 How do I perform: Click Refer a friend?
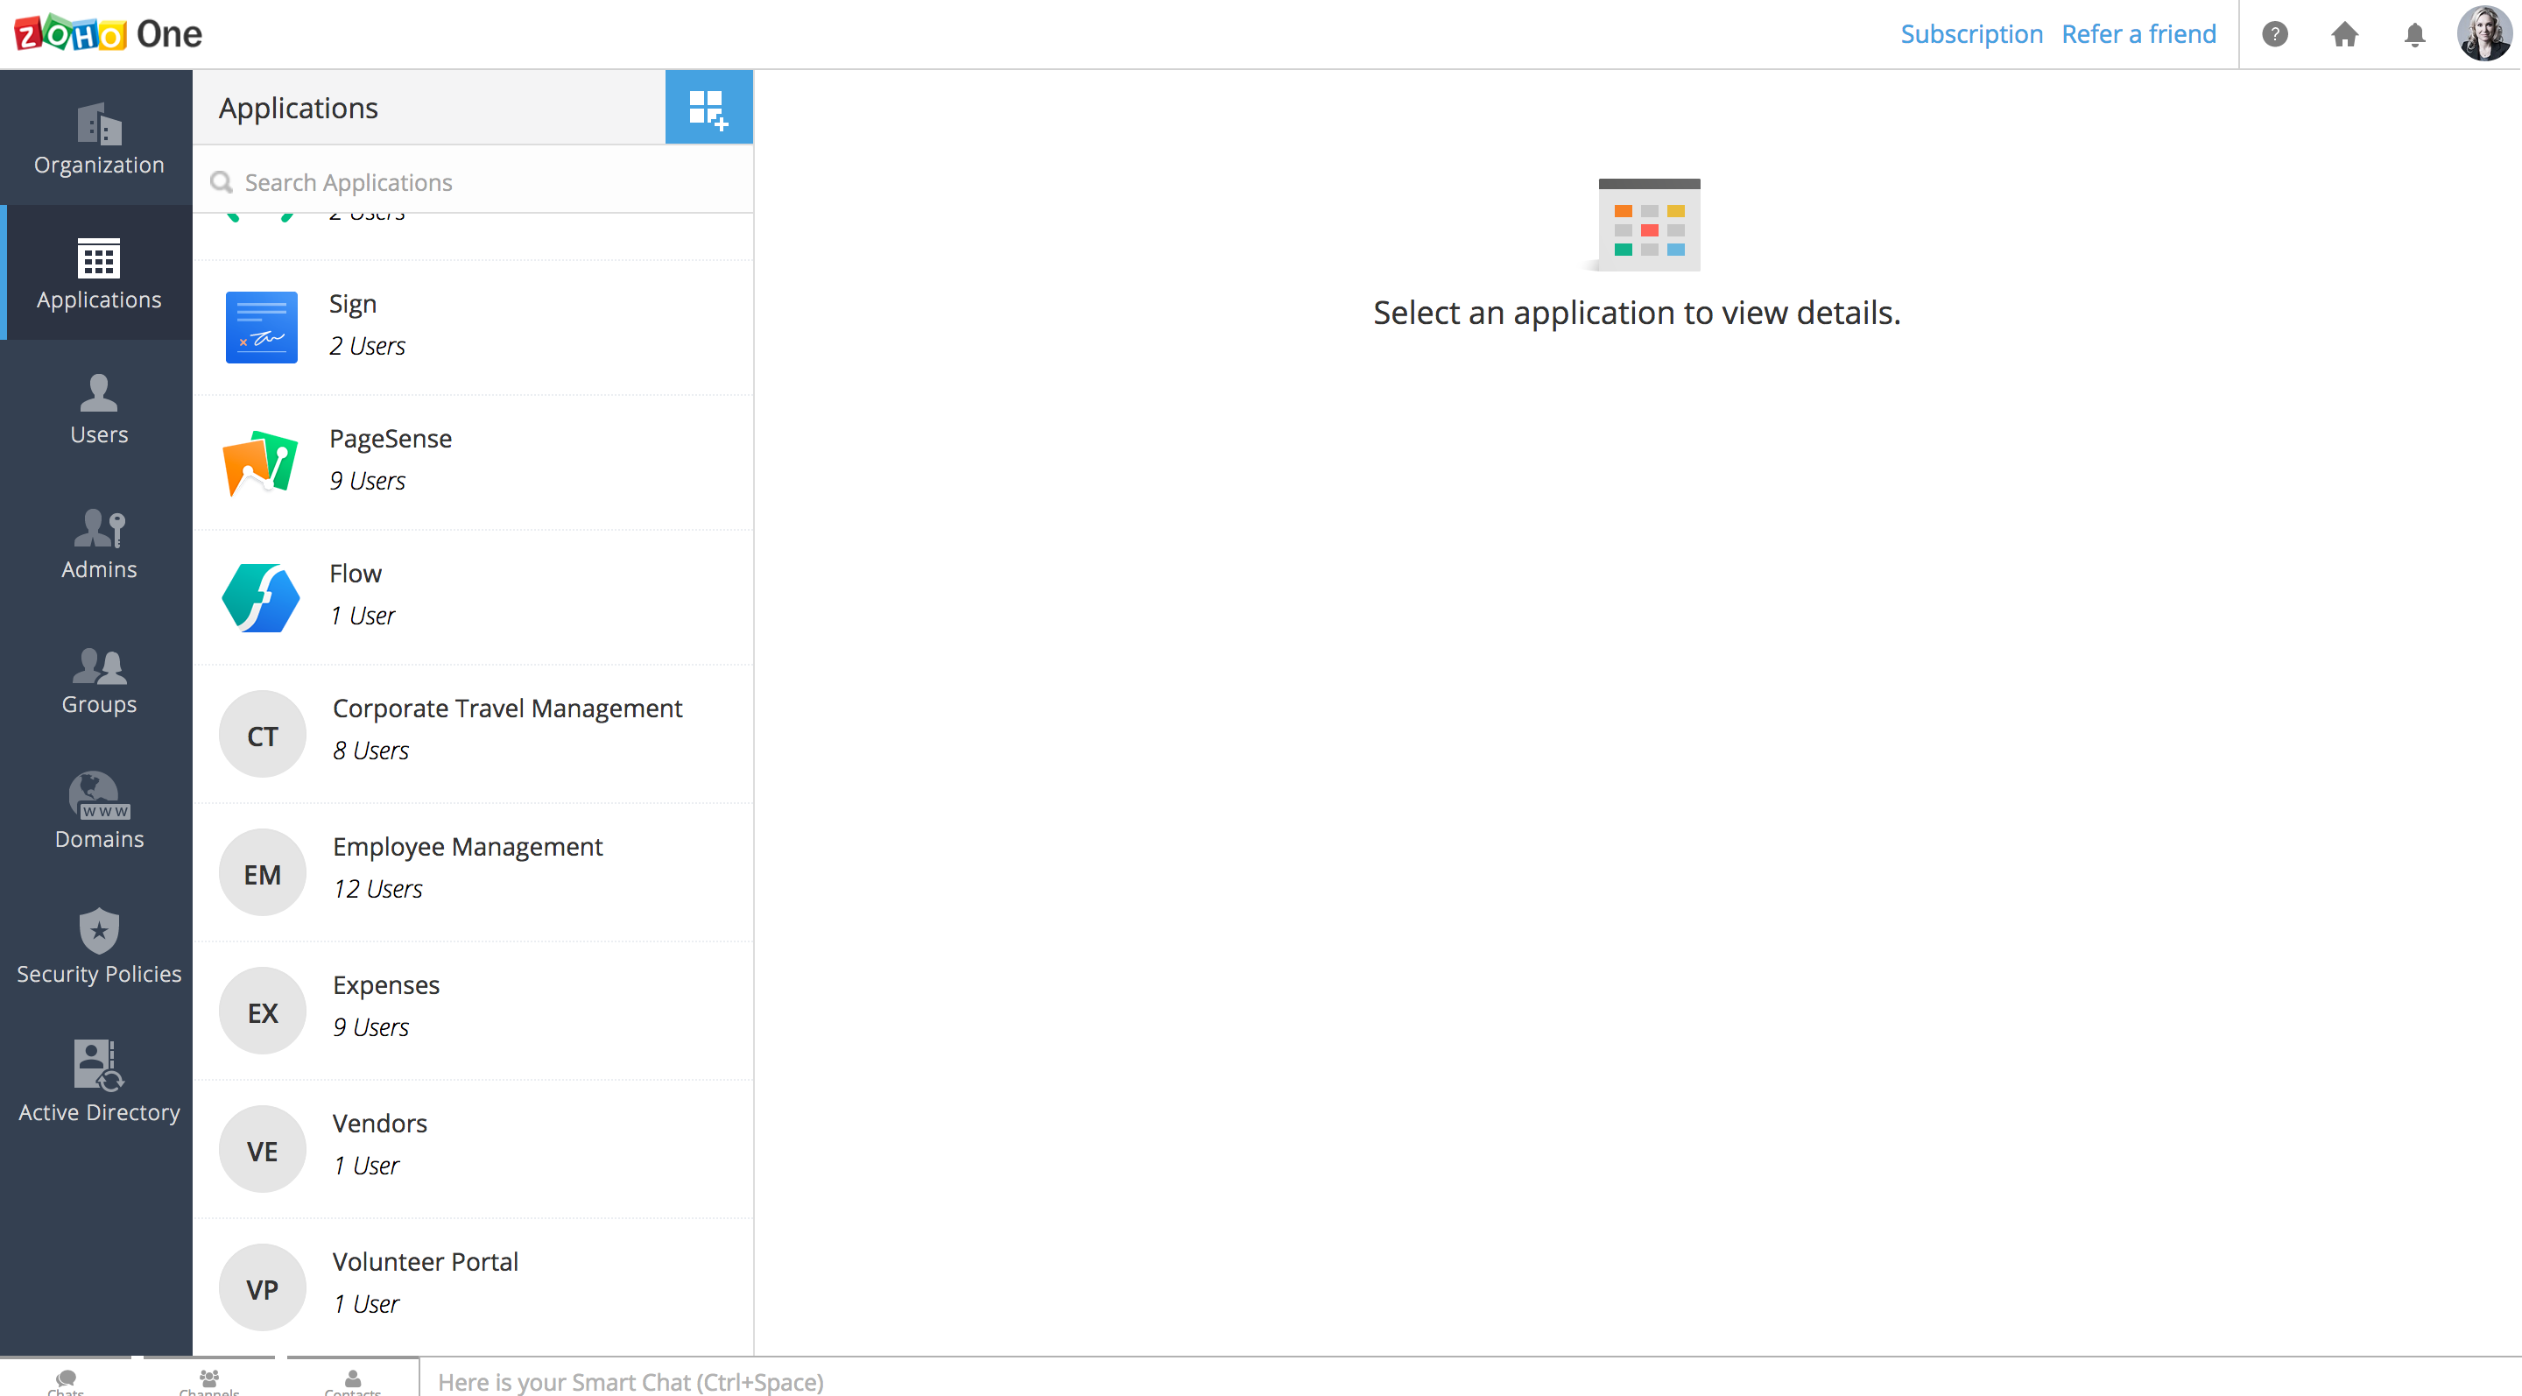(x=2138, y=33)
